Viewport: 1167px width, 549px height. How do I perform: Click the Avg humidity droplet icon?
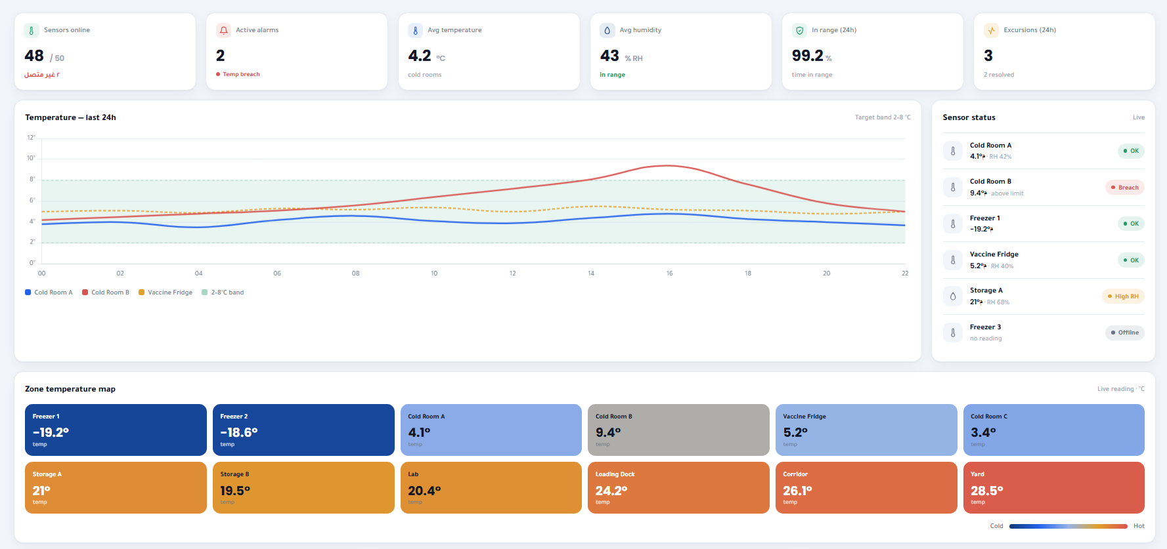607,30
